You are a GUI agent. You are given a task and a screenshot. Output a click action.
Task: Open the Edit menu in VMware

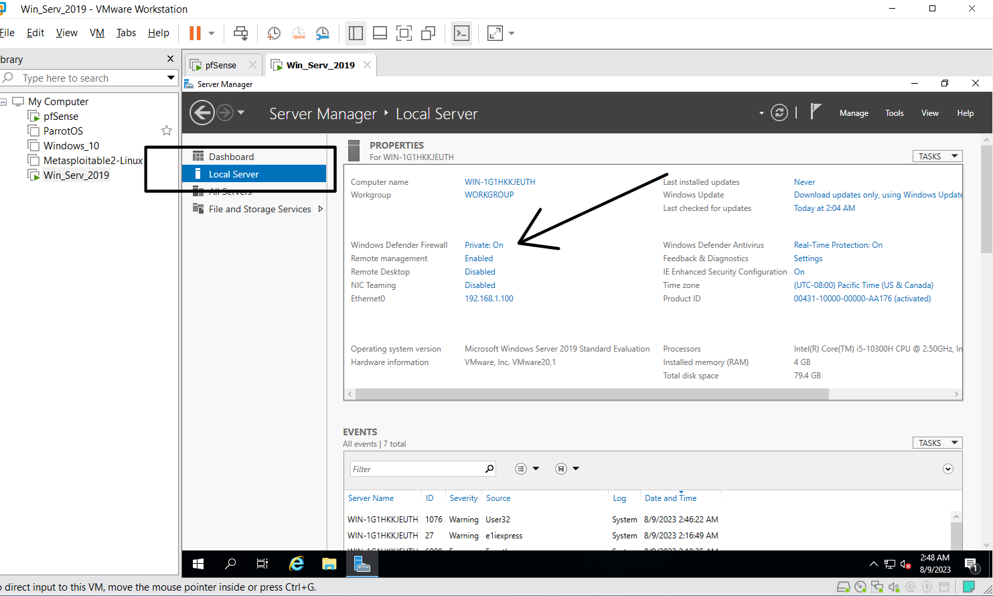coord(35,33)
